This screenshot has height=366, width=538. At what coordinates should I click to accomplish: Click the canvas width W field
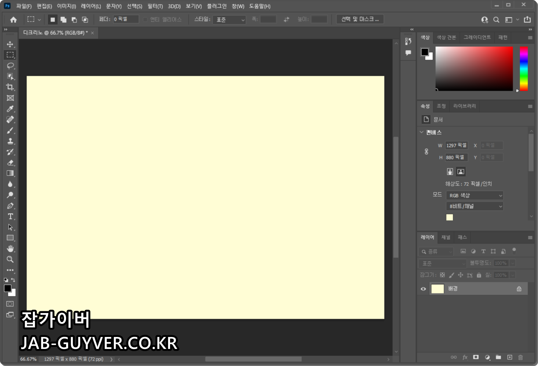(456, 145)
